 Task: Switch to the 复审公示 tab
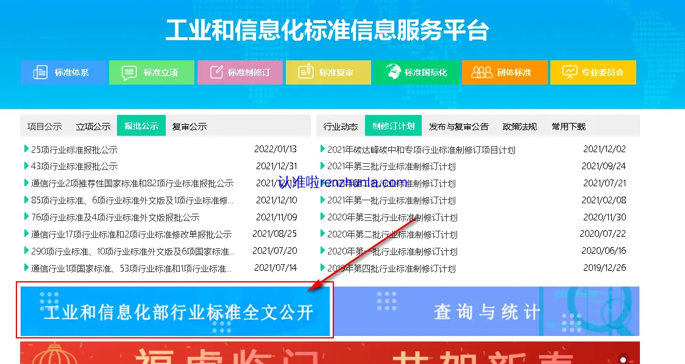click(189, 127)
